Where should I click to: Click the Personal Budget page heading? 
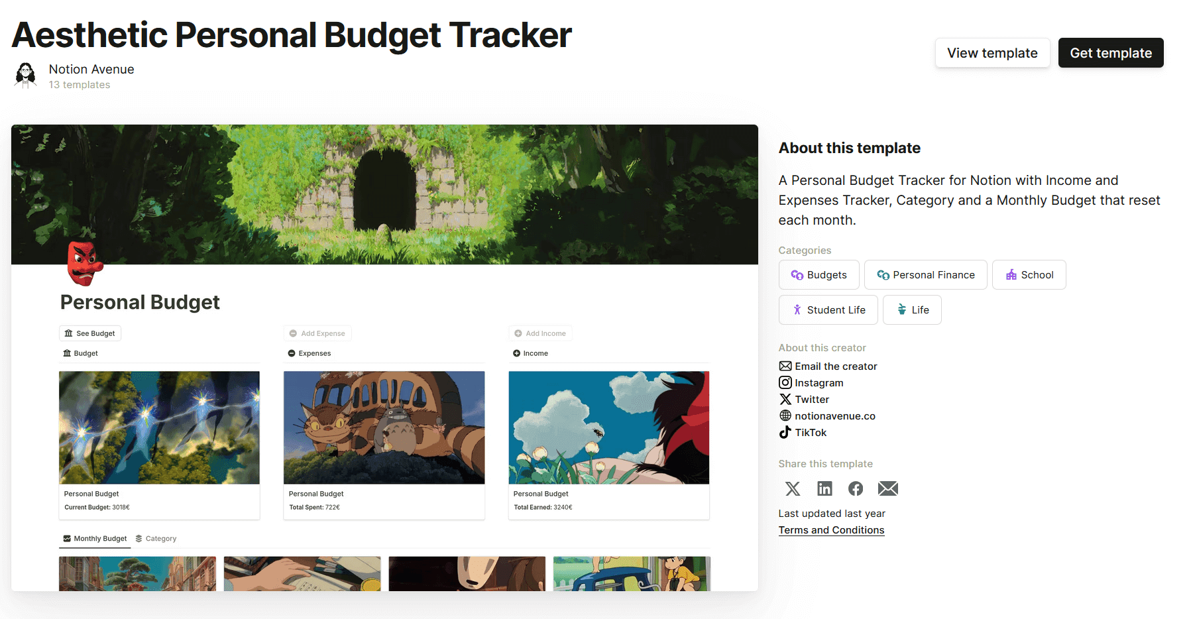tap(140, 302)
